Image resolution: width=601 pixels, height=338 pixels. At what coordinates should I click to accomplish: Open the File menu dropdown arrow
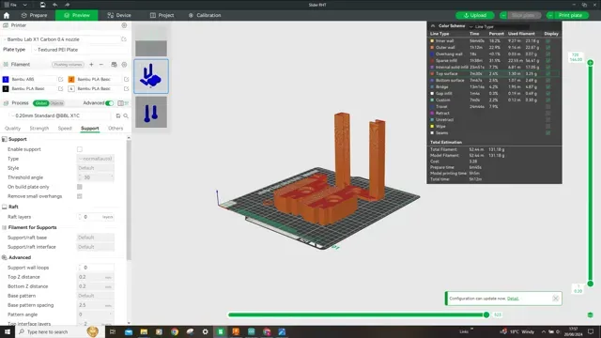pos(25,5)
